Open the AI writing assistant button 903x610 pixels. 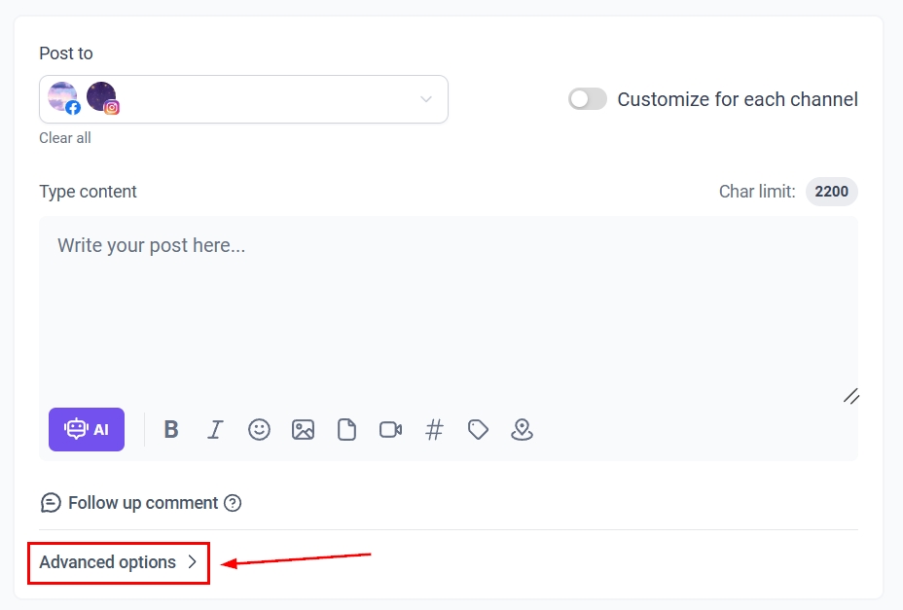[x=87, y=429]
